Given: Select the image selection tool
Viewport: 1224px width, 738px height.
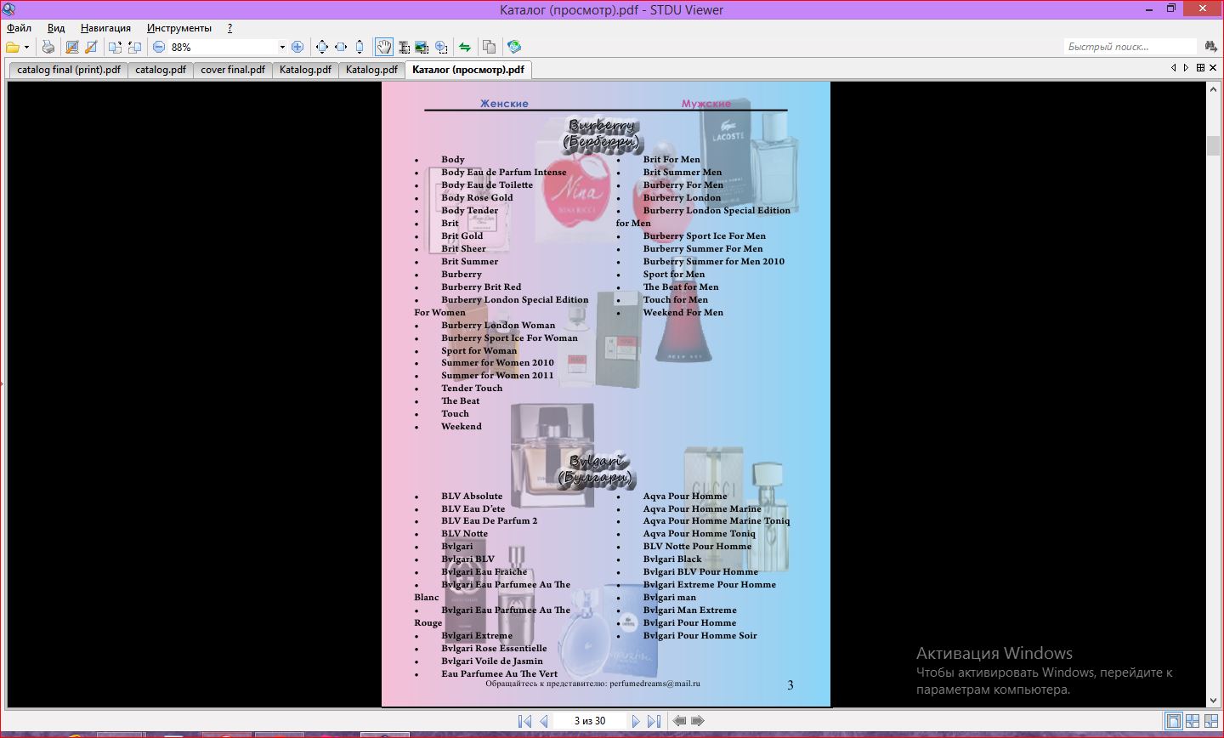Looking at the screenshot, I should [x=422, y=47].
